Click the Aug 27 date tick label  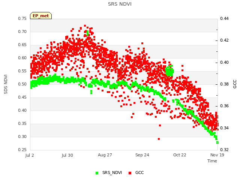[105, 155]
